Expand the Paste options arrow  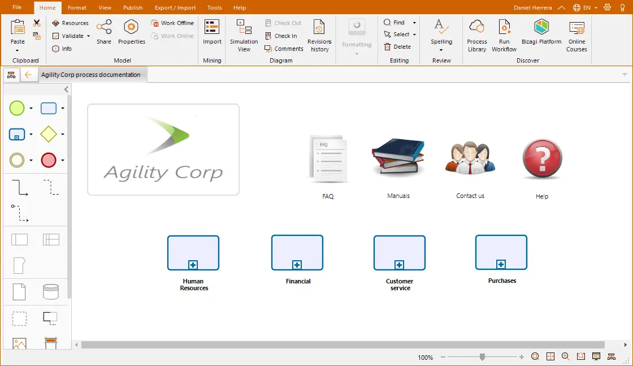18,50
